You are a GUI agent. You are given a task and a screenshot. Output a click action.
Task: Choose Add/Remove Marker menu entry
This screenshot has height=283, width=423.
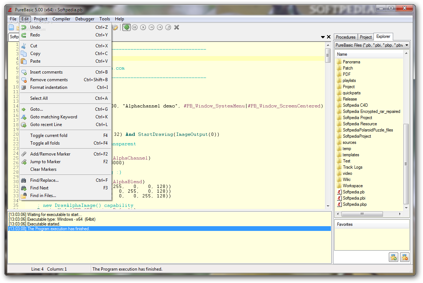[66, 154]
